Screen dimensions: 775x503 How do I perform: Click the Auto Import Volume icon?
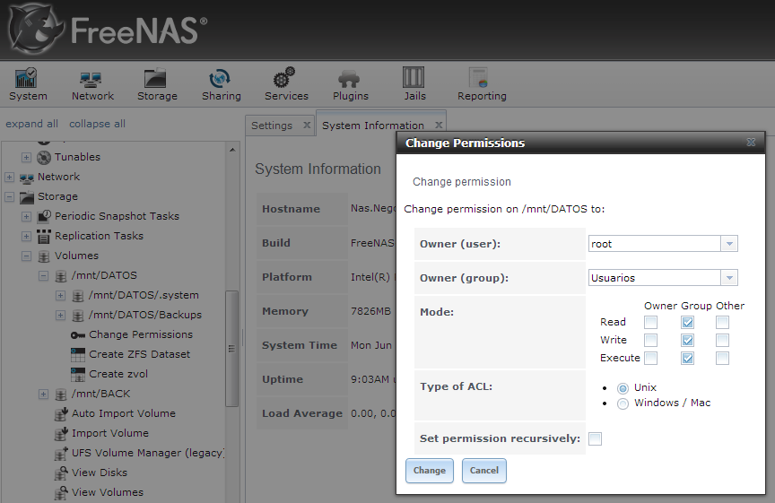(61, 414)
